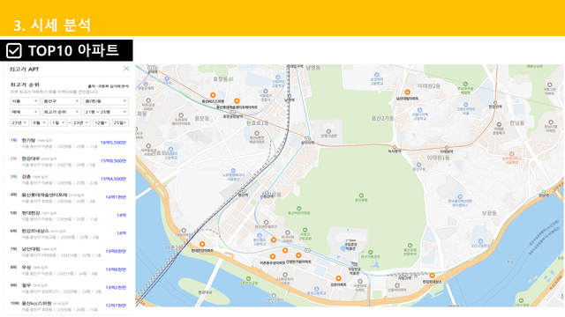Click the orange 현대한강아파트 map marker

[202, 245]
